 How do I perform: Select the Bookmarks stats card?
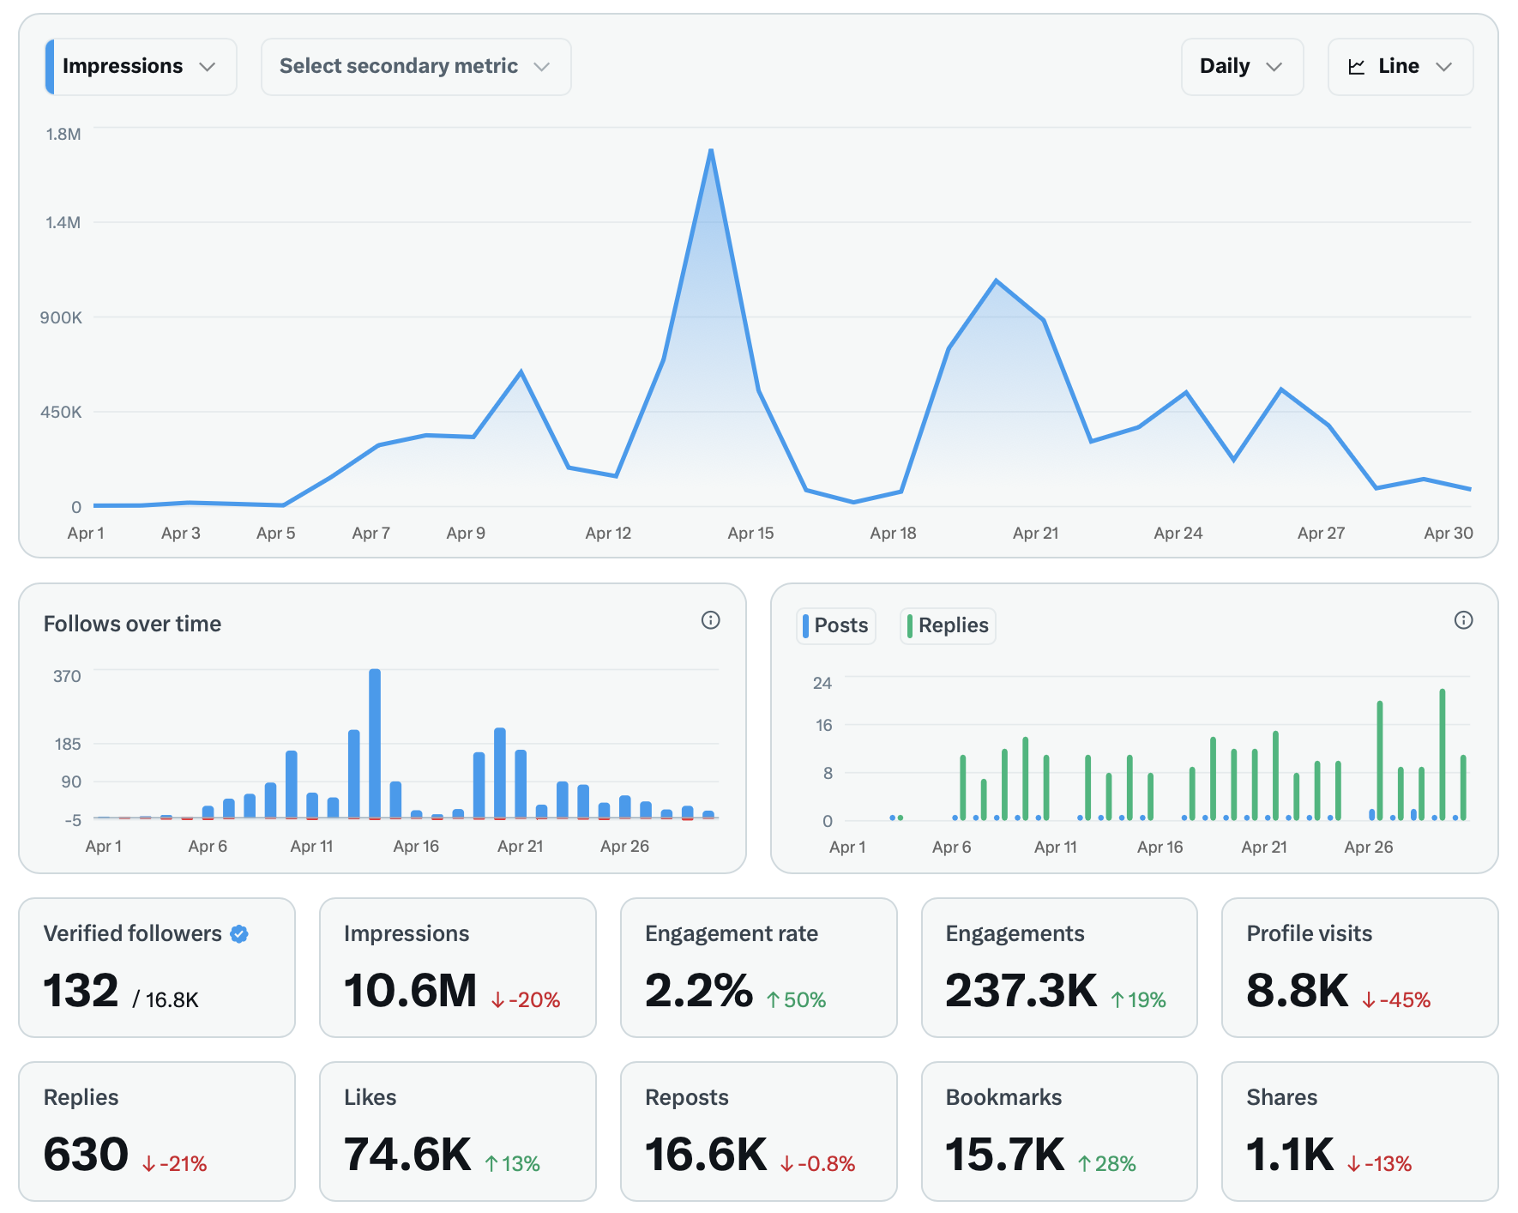[1059, 1132]
